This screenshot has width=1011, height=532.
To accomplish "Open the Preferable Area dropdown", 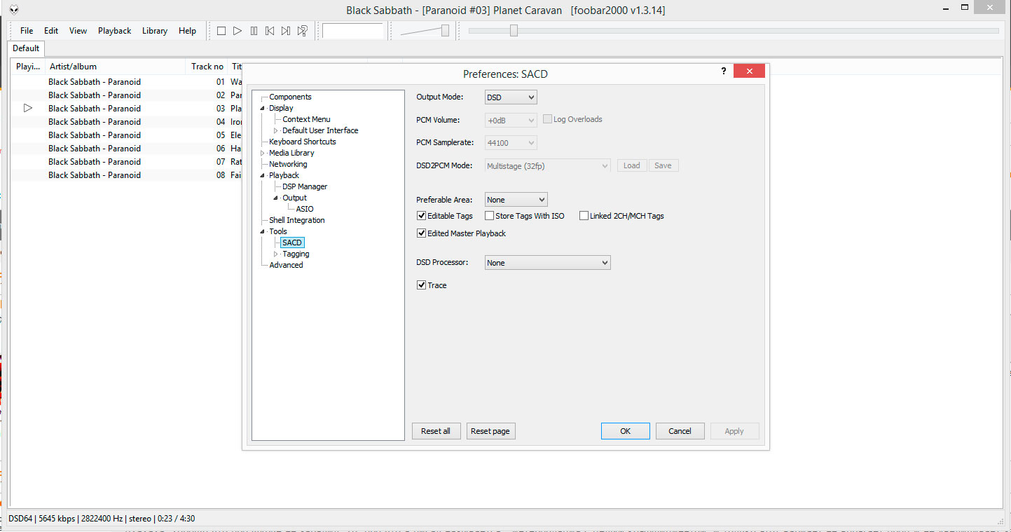I will coord(516,200).
